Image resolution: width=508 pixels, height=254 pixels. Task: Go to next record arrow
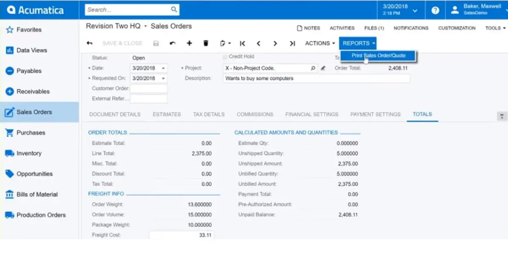click(275, 43)
